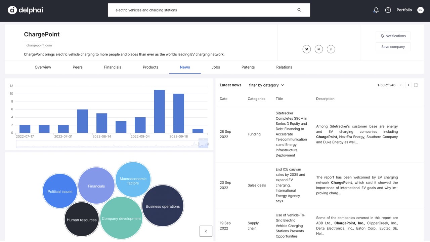
Task: Open the Sitetracker $96M funding article
Action: (292, 134)
